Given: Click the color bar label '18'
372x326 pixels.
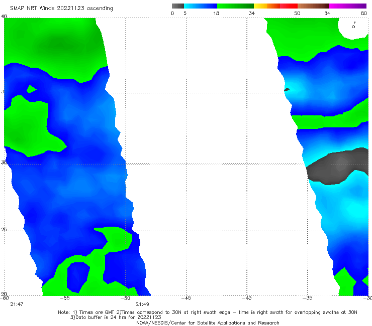Looking at the screenshot, I should (216, 13).
